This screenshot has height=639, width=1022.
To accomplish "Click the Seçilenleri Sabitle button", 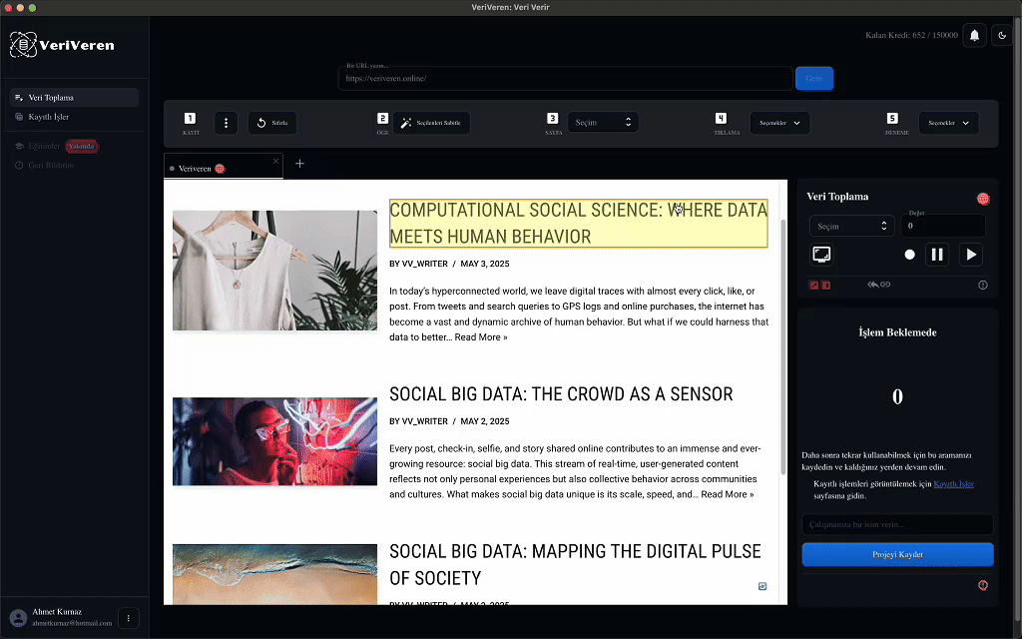I will click(x=431, y=123).
